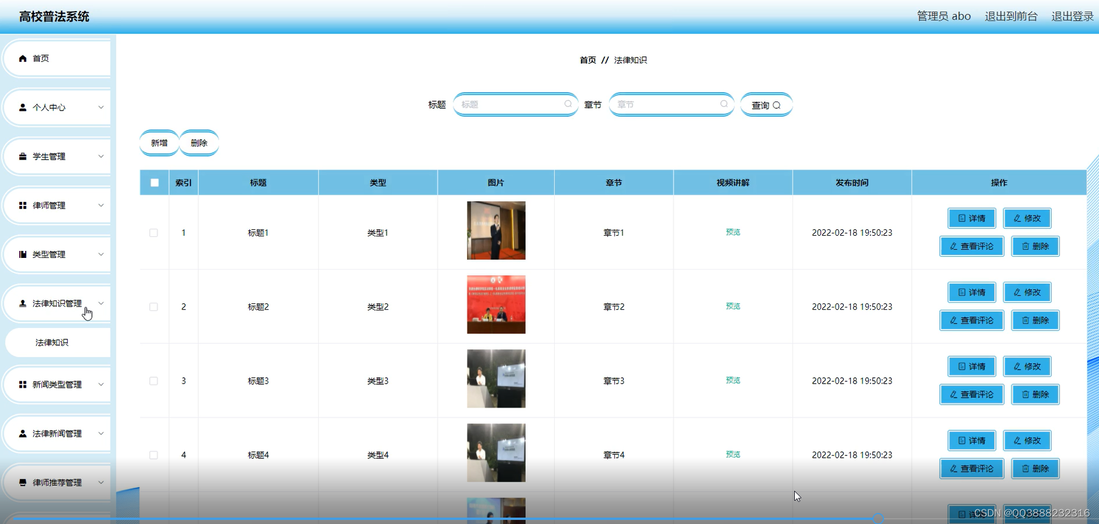Click the 个人中心 person icon

click(22, 107)
